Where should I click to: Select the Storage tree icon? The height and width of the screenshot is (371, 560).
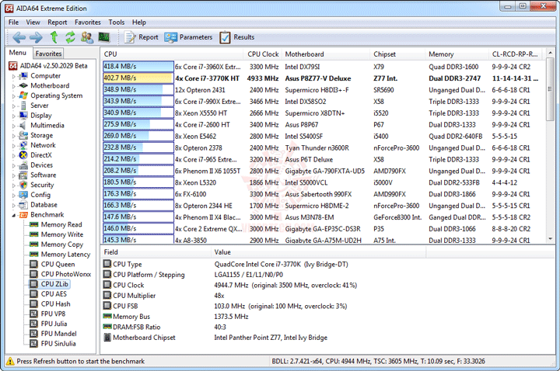point(23,135)
